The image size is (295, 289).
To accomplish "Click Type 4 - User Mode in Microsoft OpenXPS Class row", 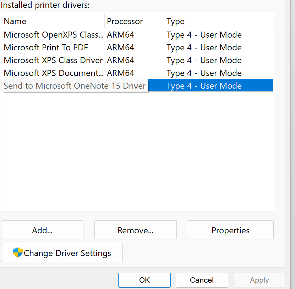I will 204,35.
